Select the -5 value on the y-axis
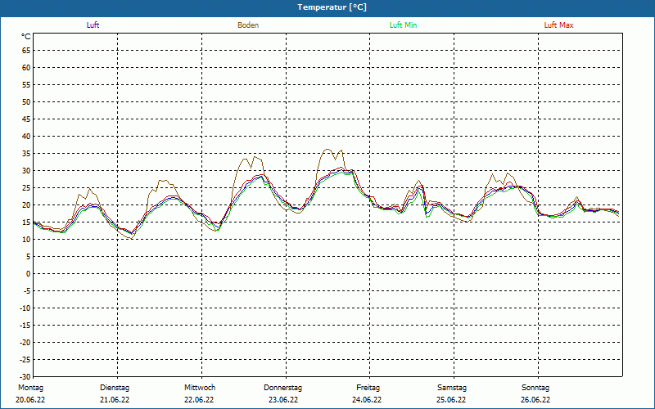655x409 pixels. click(27, 291)
